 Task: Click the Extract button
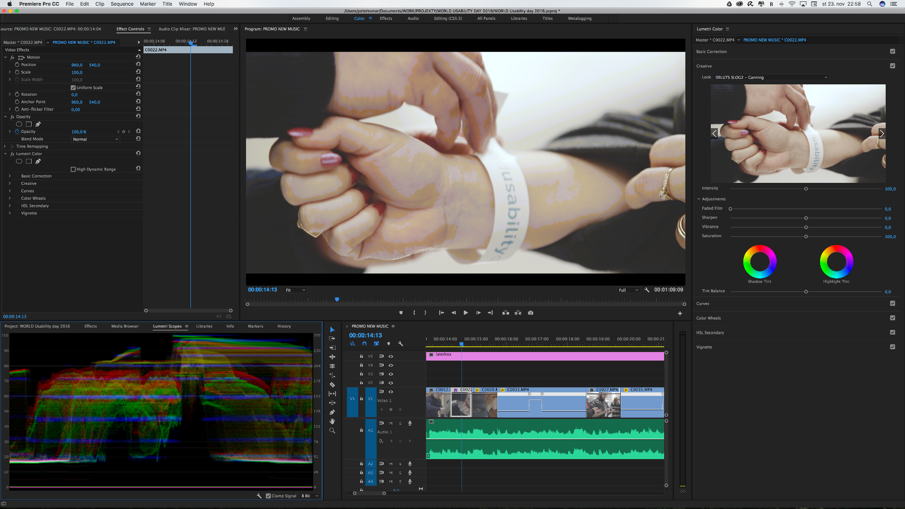[x=518, y=313]
